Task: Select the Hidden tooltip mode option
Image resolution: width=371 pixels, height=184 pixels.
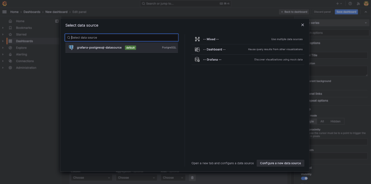Action: point(335,121)
